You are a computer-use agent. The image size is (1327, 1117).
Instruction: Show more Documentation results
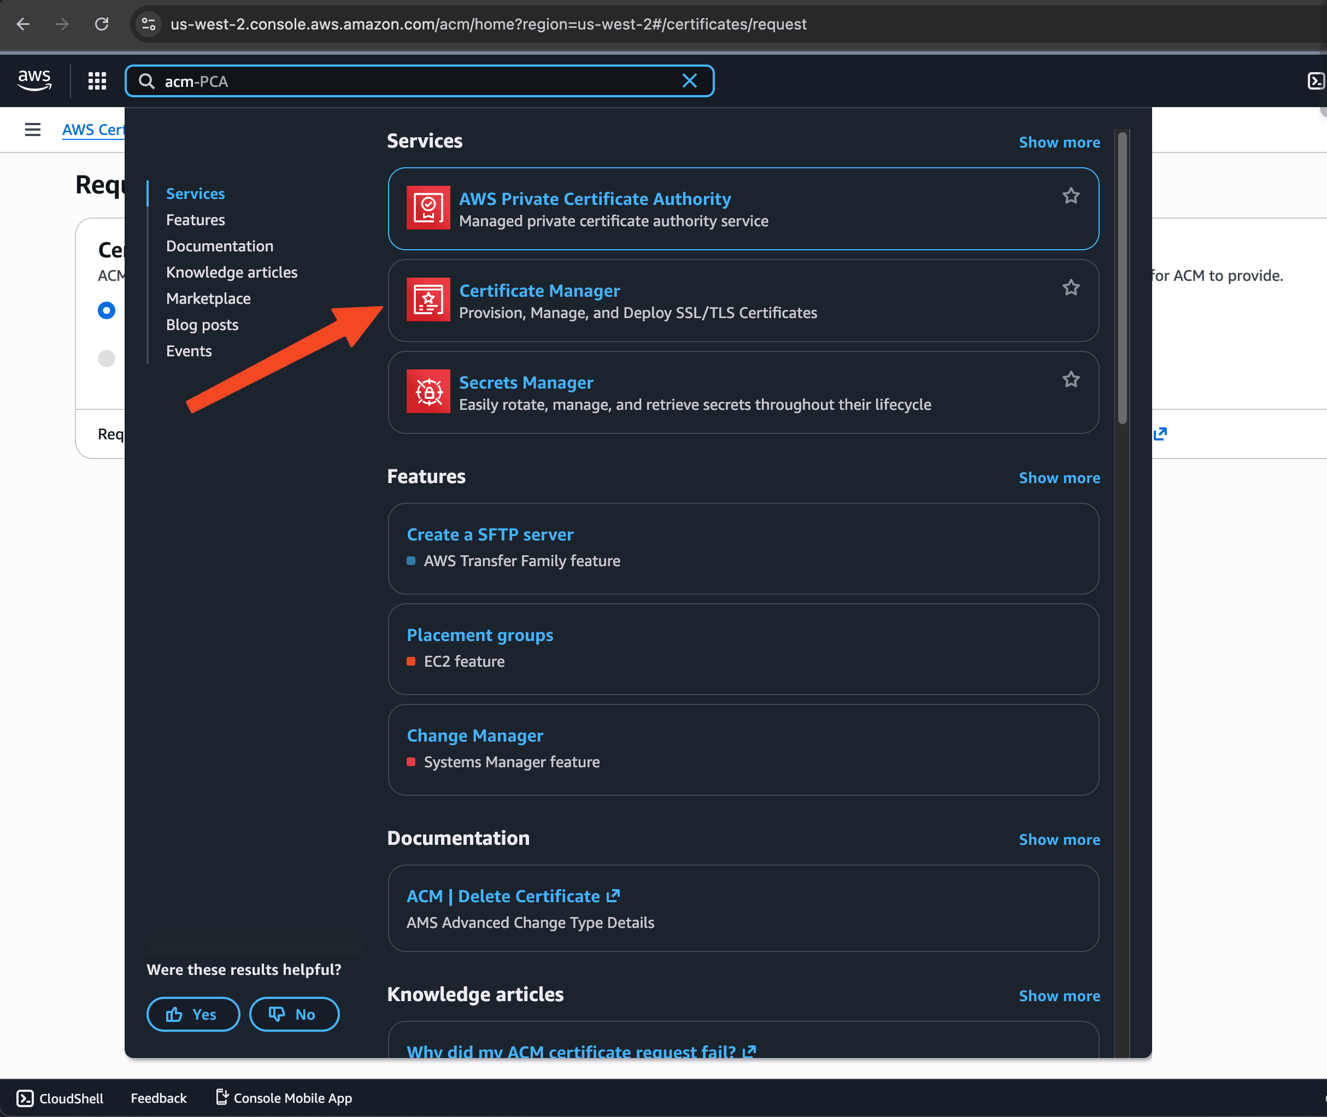[x=1059, y=839]
